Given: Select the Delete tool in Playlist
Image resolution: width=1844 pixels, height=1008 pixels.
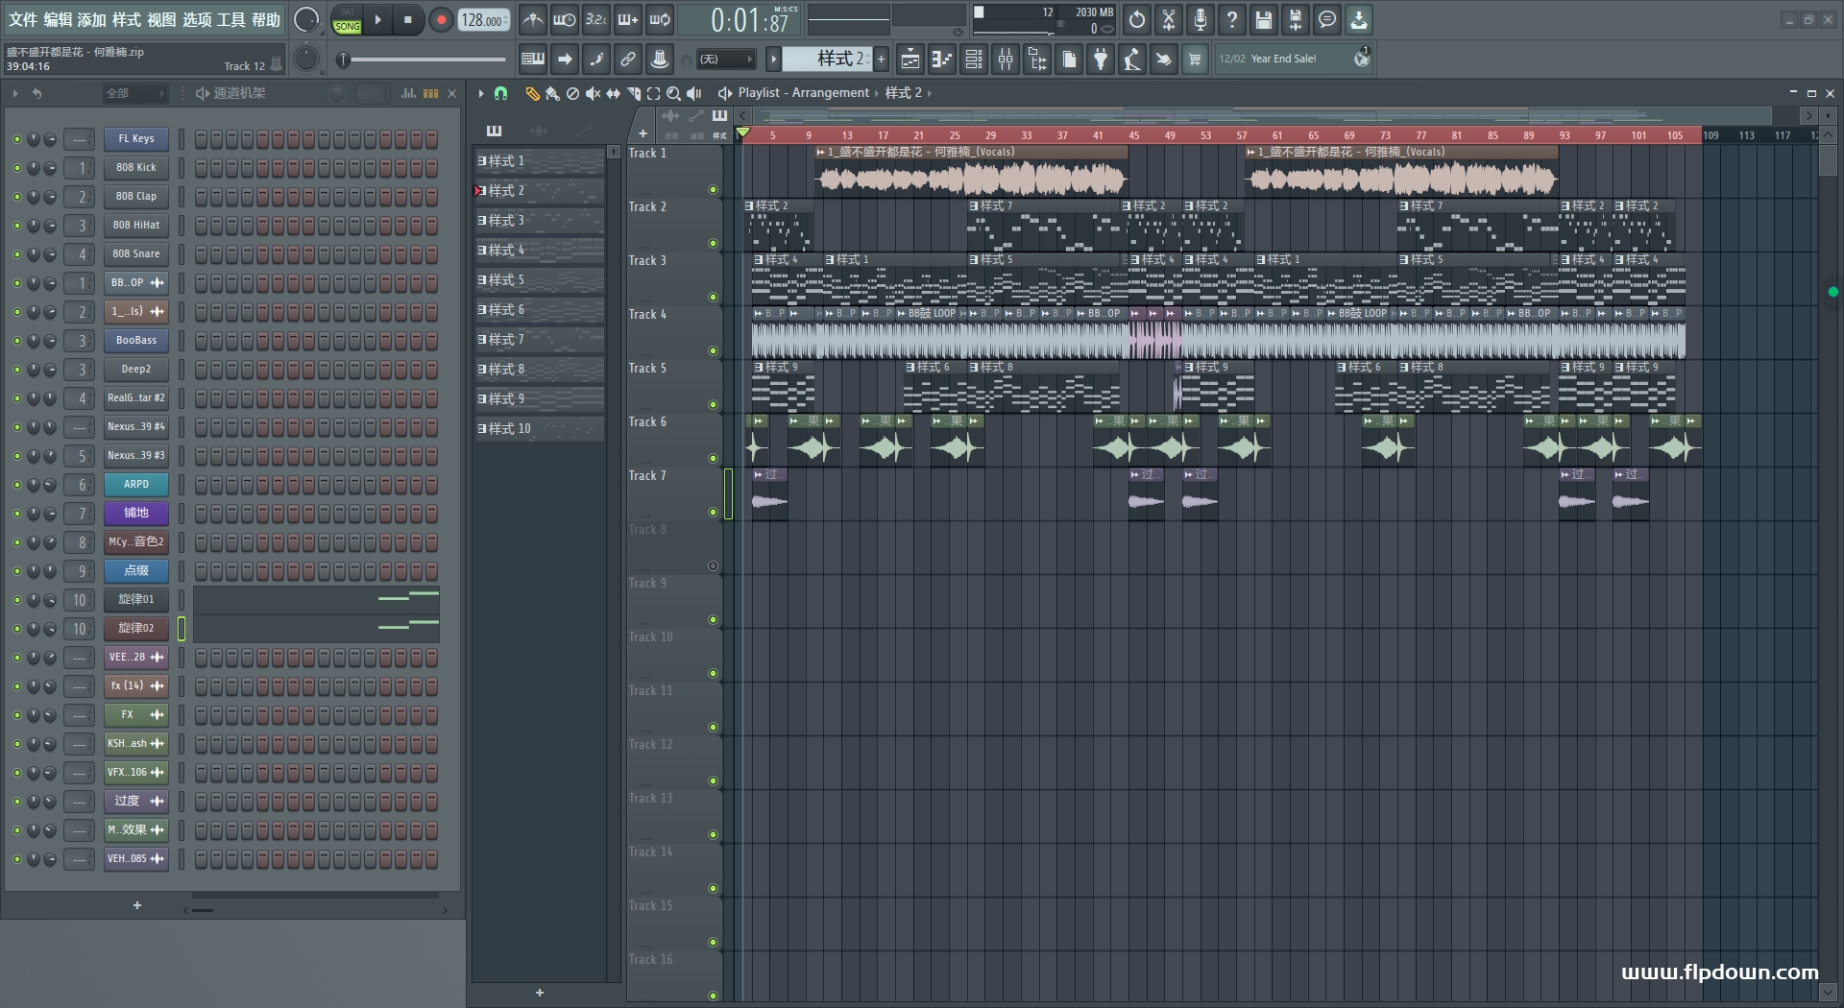Looking at the screenshot, I should (572, 93).
